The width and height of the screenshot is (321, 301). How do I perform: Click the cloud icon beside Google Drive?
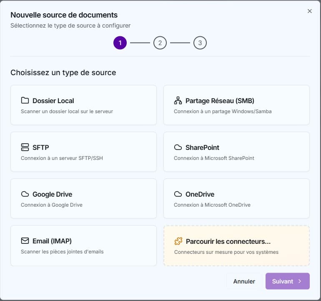click(25, 194)
